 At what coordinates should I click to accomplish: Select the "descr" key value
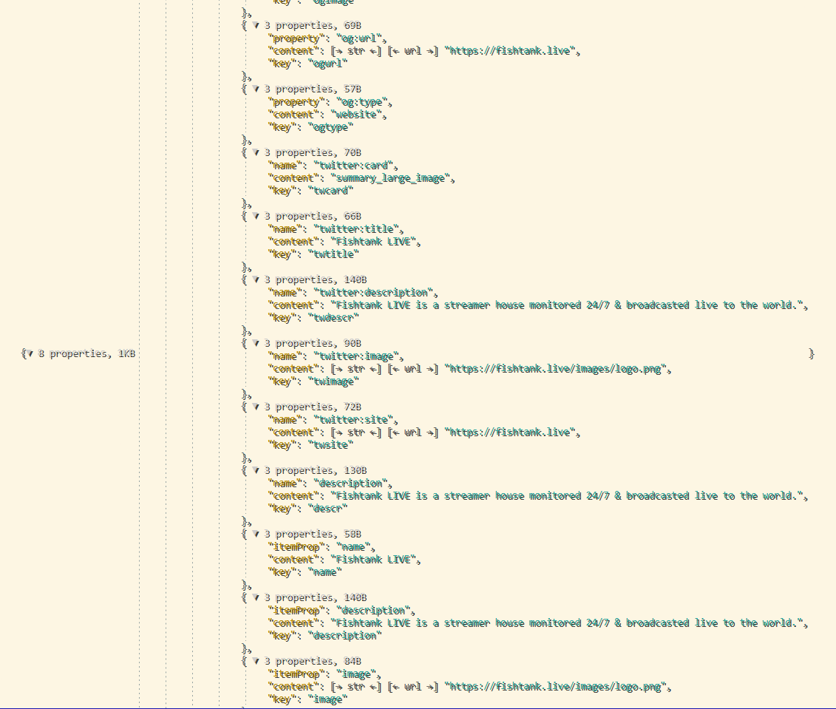(327, 509)
